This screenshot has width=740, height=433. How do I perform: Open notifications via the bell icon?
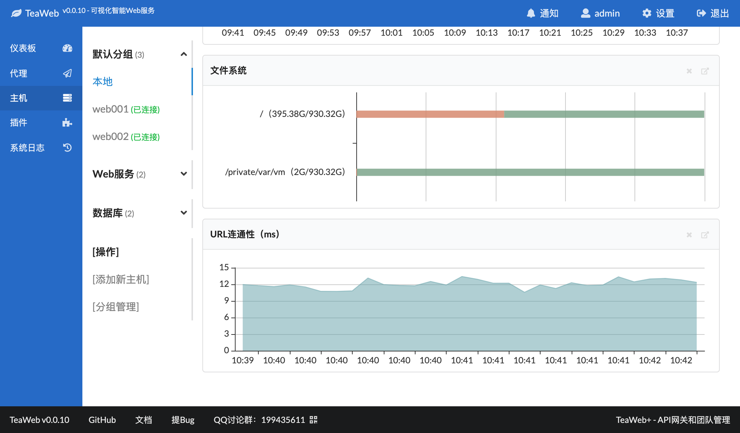point(531,13)
